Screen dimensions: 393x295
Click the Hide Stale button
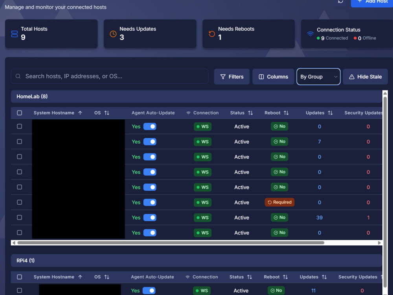coord(365,77)
